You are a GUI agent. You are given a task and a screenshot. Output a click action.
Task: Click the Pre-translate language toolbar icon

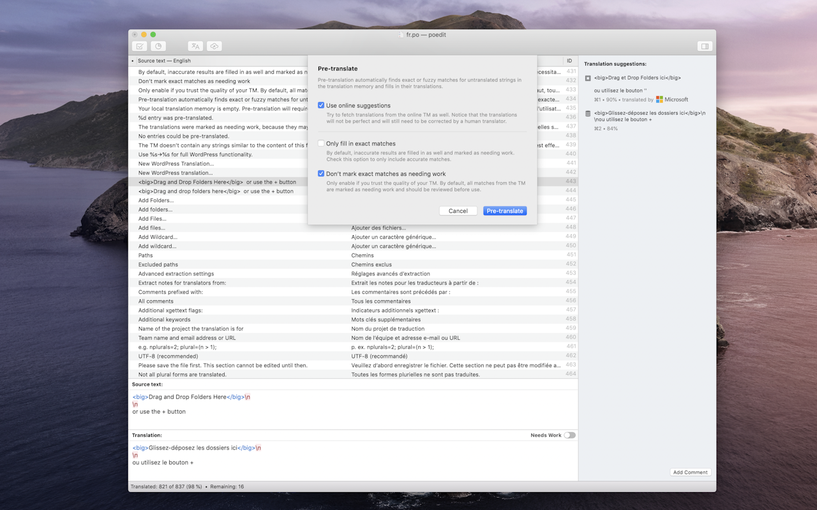(195, 46)
